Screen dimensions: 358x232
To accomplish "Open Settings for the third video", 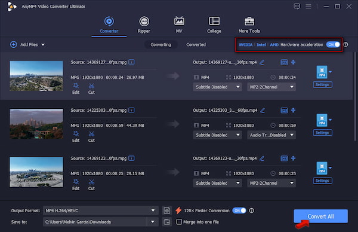I will click(322, 181).
